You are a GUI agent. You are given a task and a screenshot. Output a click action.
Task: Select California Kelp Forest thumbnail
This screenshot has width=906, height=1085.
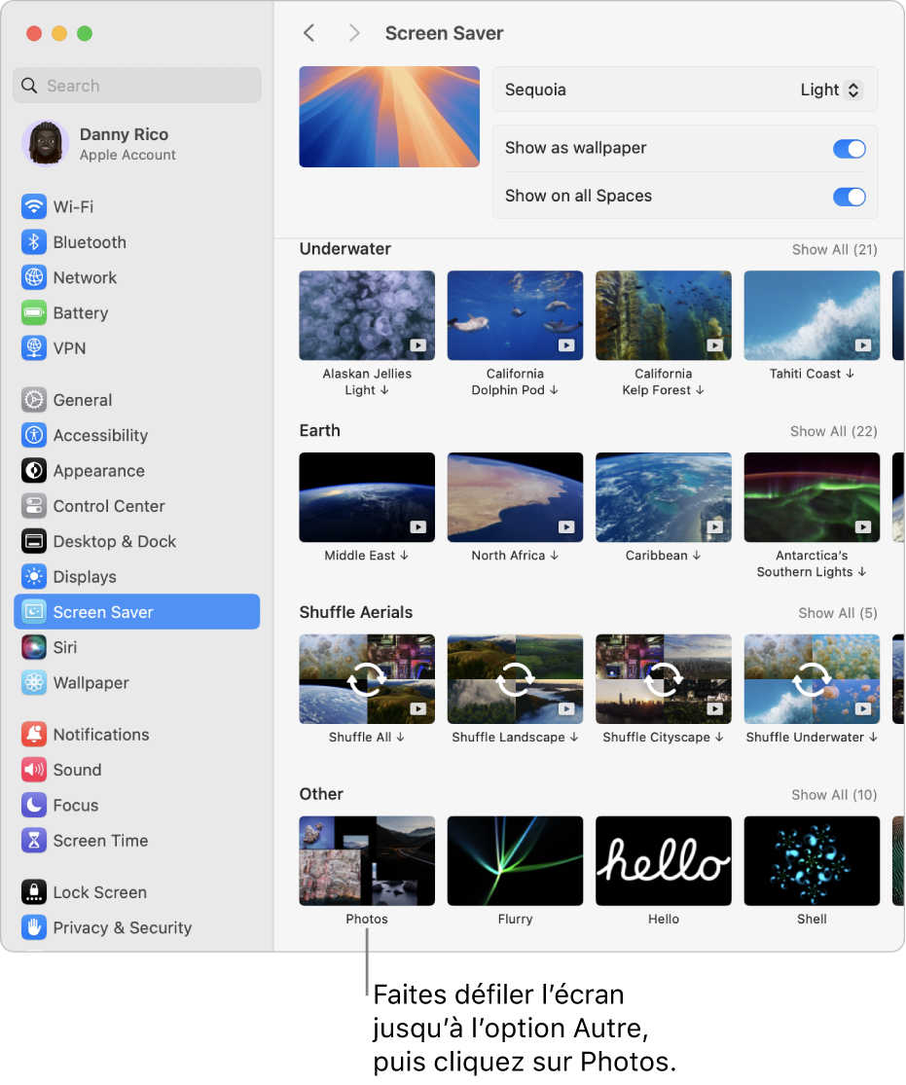[663, 315]
